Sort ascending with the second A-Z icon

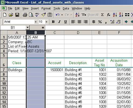click(x=115, y=15)
